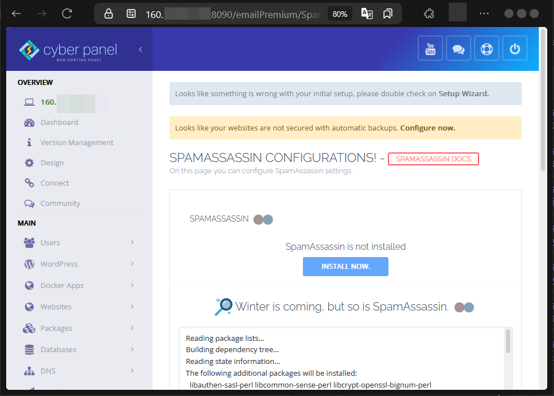Open site permissions icon in address bar
This screenshot has width=554, height=396.
(x=131, y=13)
